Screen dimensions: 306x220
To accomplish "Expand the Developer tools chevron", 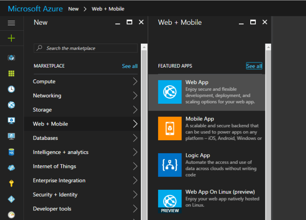I will coord(135,209).
